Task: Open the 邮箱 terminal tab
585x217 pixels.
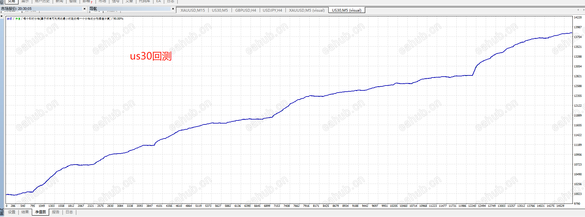Action: [87, 2]
